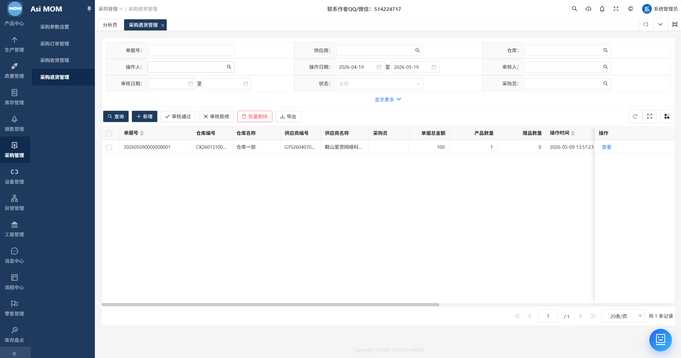Viewport: 681px width, 358px height.
Task: Open notifications bell icon
Action: pyautogui.click(x=602, y=9)
